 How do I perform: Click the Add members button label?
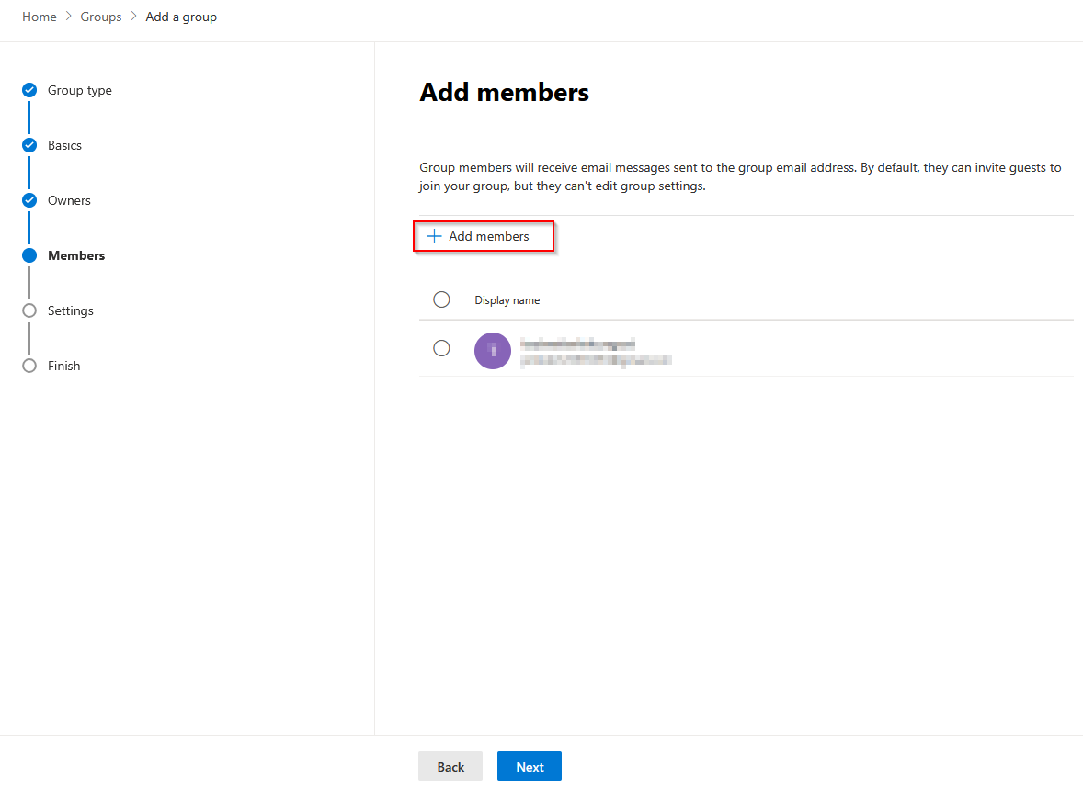(x=488, y=236)
